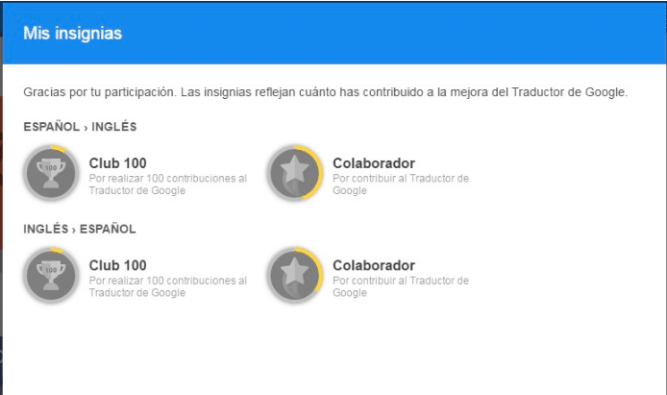Click the INGLÉS › ESPAÑOL section heading

pos(80,229)
